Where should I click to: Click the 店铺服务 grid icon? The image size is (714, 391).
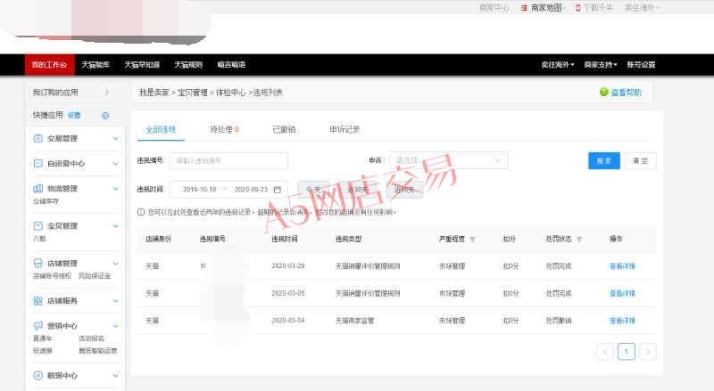pos(38,300)
